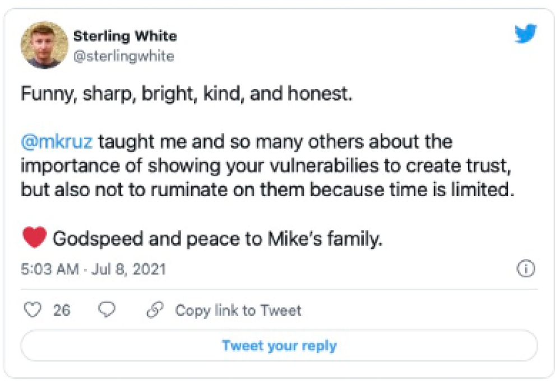Image resolution: width=555 pixels, height=381 pixels.
Task: Click the Sterling White display name
Action: pyautogui.click(x=124, y=36)
